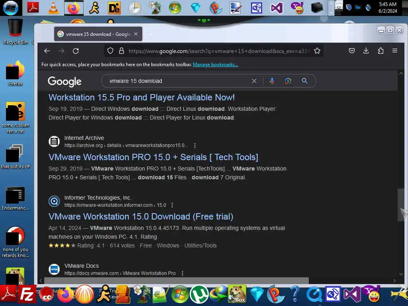Image resolution: width=408 pixels, height=306 pixels.
Task: Open the Box beaver icon in bottom dock
Action: pos(237,294)
